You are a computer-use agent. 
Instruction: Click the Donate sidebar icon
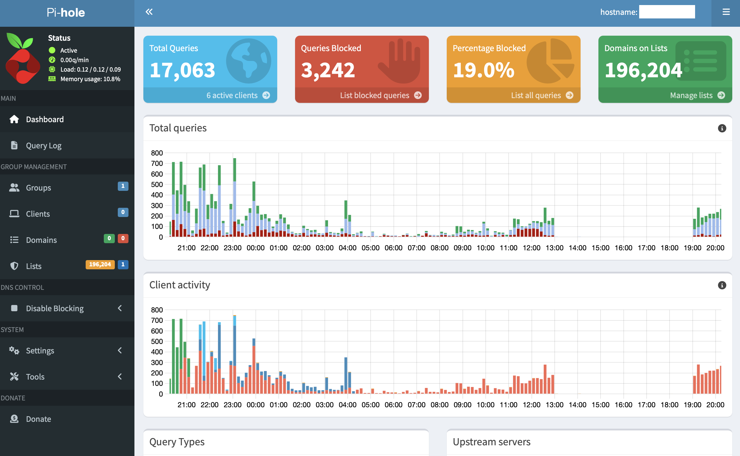click(14, 419)
